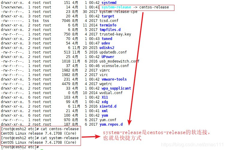Click the 7046 file size value

[66, 21]
